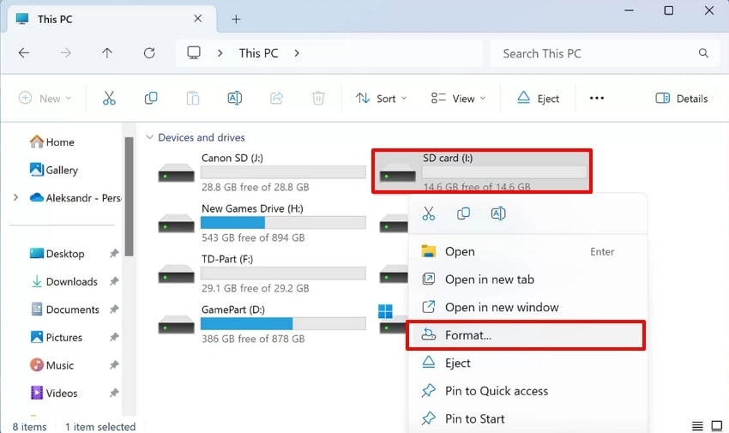The image size is (729, 433).
Task: Close the This PC tab
Action: click(x=197, y=19)
